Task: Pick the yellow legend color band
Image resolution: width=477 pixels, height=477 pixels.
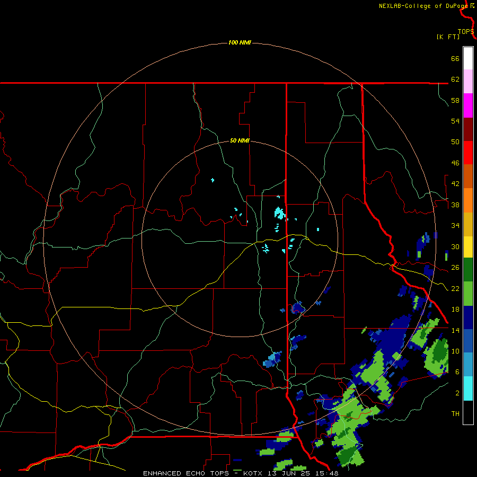Action: click(468, 246)
